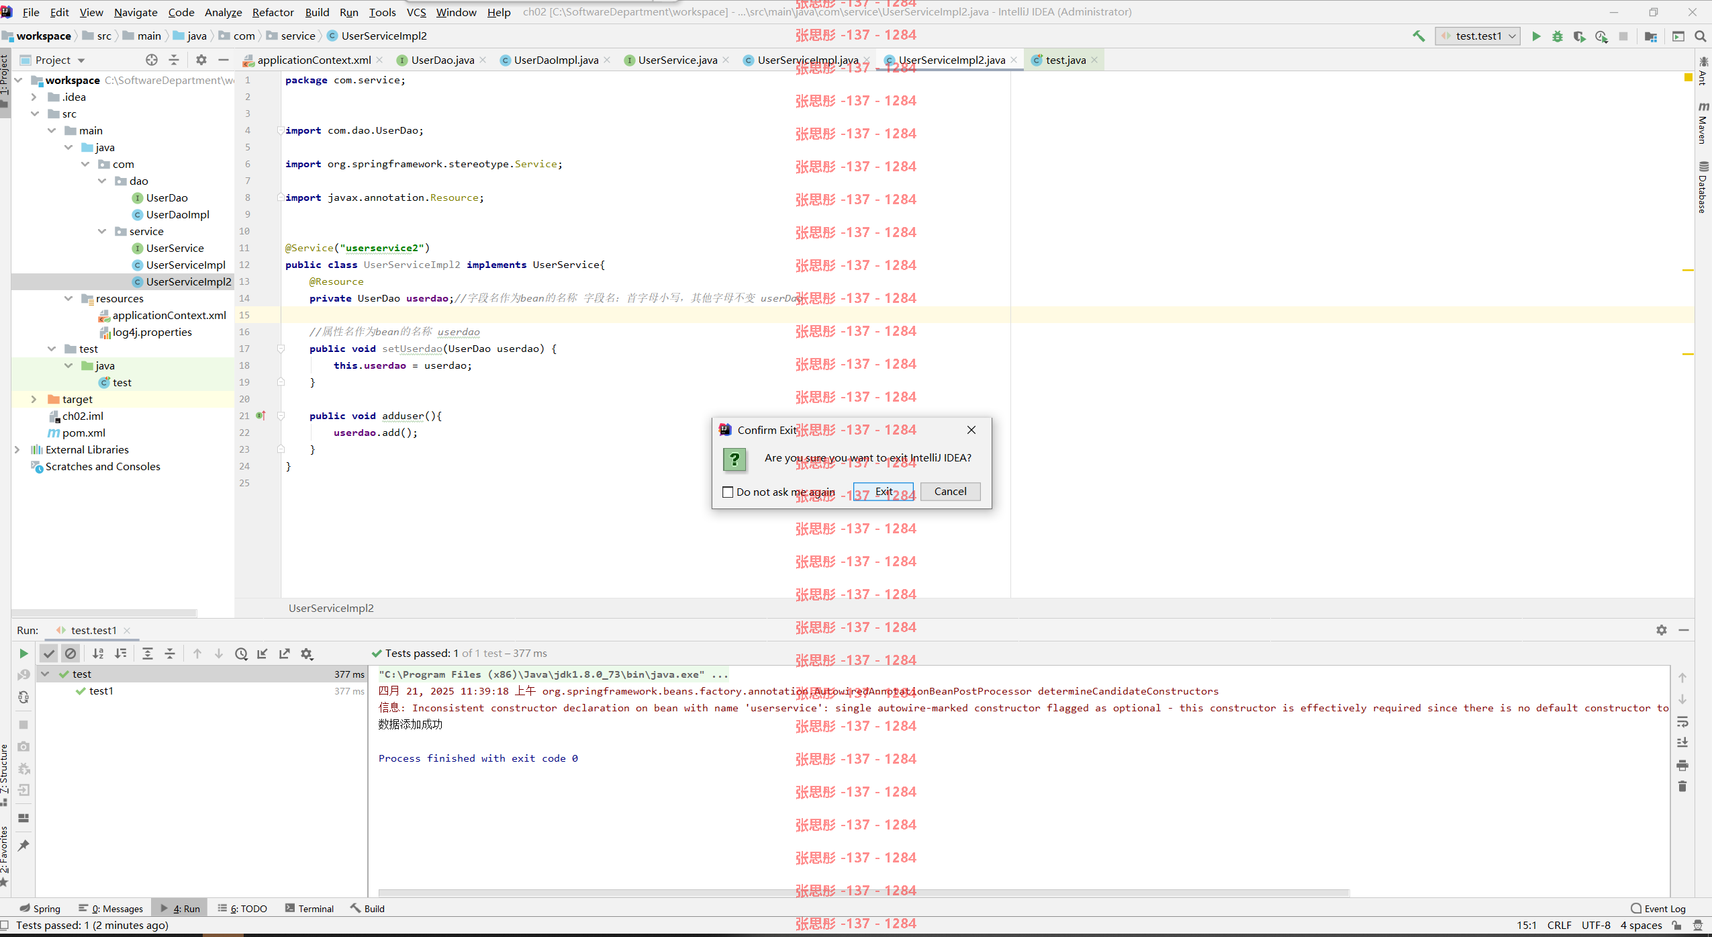Switch to test.java editor tab
1712x937 pixels.
point(1065,60)
